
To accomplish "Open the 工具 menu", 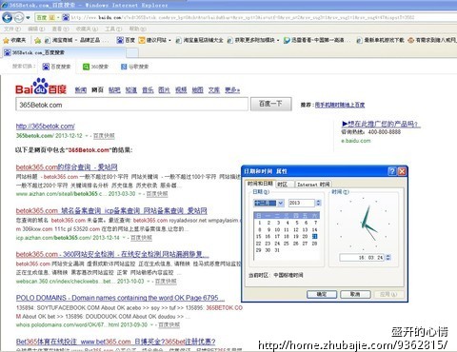I will click(113, 29).
